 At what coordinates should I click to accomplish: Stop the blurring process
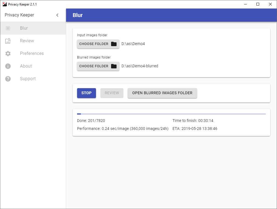tap(86, 93)
